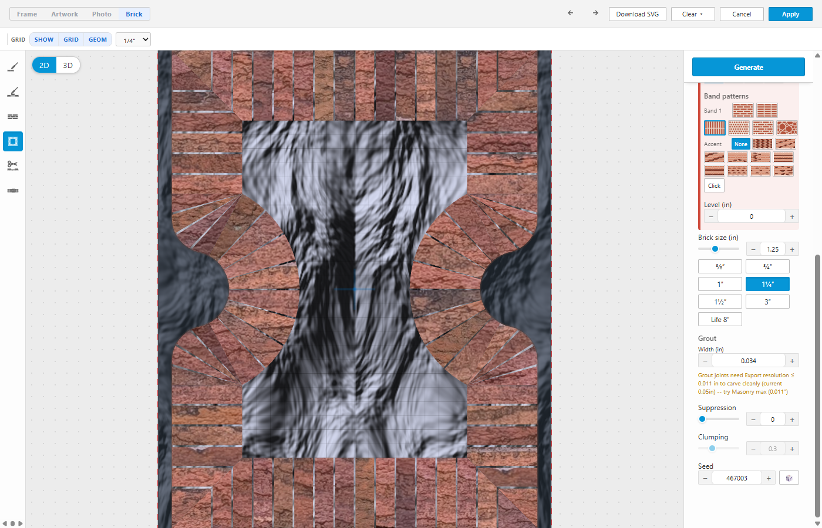
Task: Click the Apply button
Action: [x=790, y=14]
